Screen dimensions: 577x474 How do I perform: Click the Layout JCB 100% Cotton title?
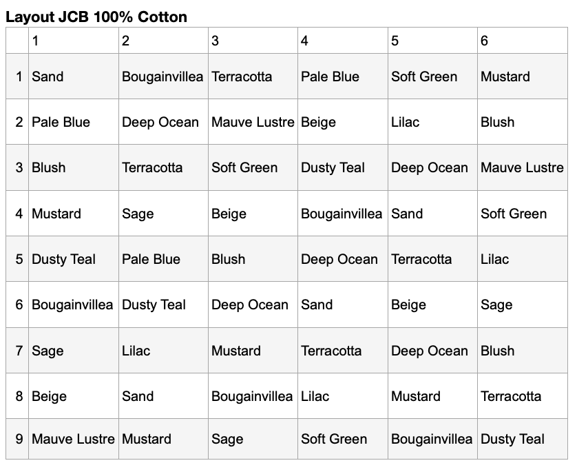click(96, 17)
